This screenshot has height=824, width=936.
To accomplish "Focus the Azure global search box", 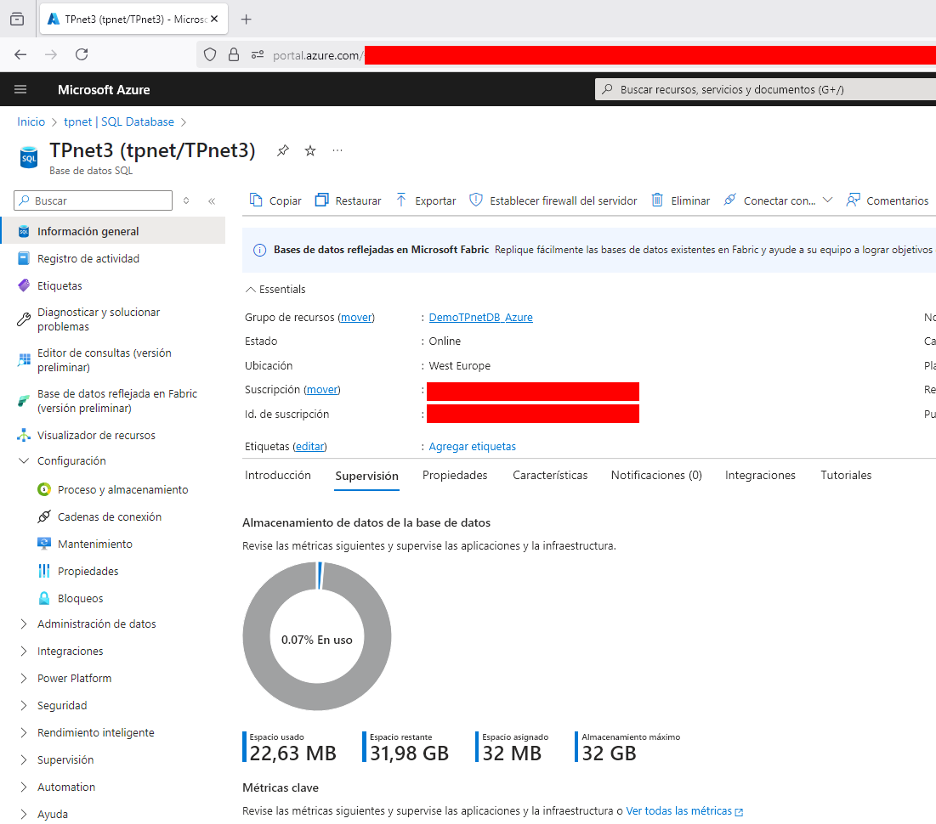I will coord(765,89).
